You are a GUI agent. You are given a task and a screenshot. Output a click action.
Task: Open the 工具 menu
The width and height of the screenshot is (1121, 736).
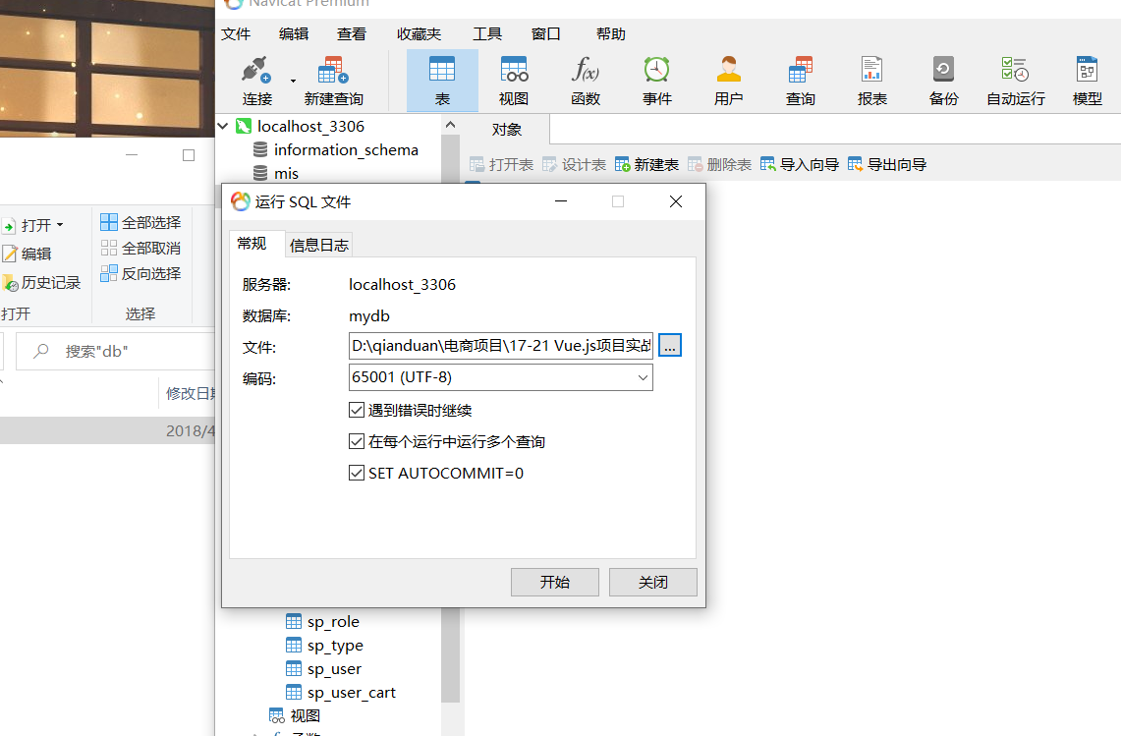pos(487,33)
